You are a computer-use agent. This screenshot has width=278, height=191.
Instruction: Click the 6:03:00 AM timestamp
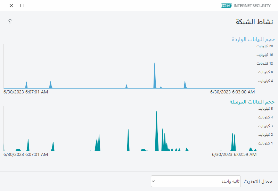pyautogui.click(x=232, y=92)
